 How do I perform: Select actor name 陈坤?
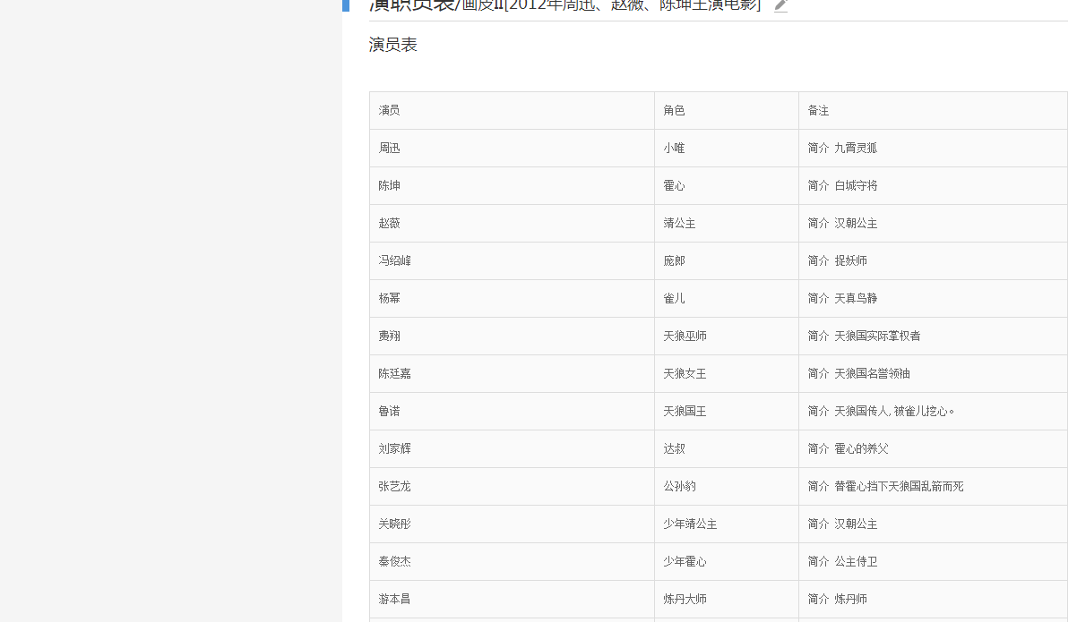(389, 185)
